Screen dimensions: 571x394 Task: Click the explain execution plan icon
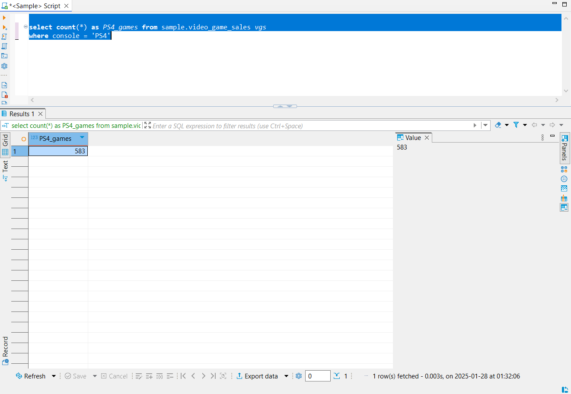pyautogui.click(x=4, y=46)
